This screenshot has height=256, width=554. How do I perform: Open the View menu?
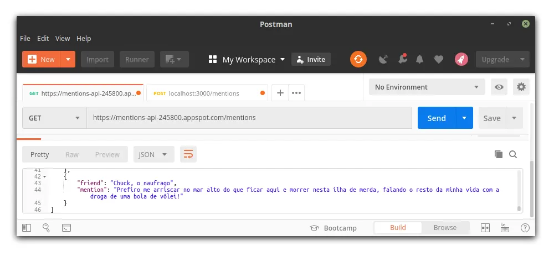(x=63, y=39)
